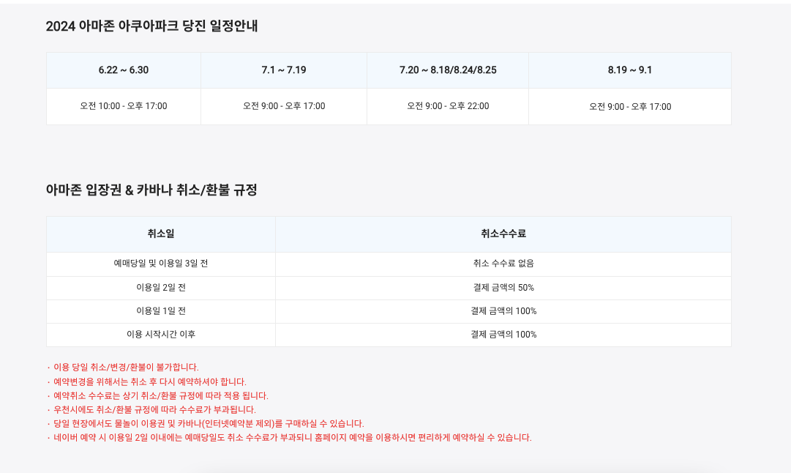This screenshot has height=473, width=791.
Task: Select the '이용 시작시간 이후' cell
Action: click(161, 335)
